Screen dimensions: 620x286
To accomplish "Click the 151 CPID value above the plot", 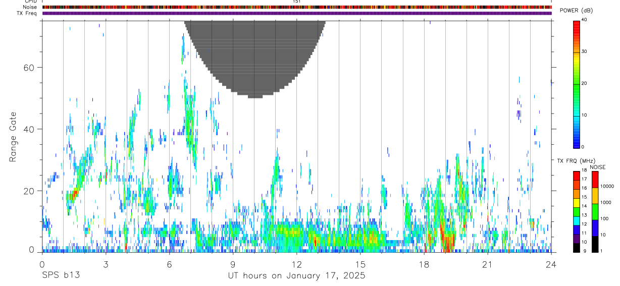I will [297, 2].
